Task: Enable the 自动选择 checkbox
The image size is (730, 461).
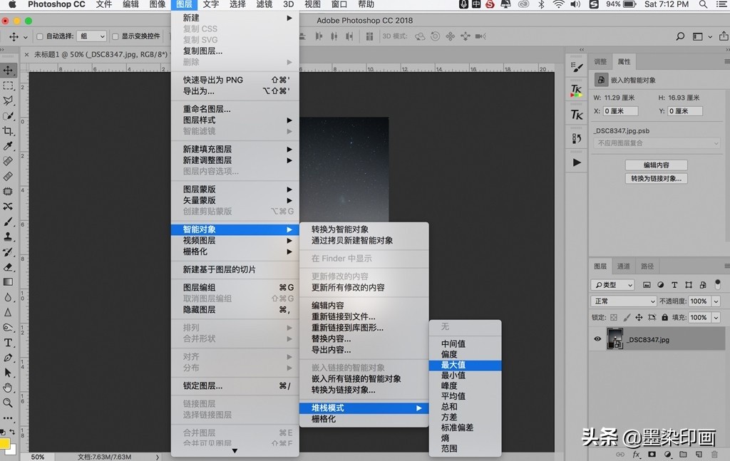Action: click(x=40, y=36)
